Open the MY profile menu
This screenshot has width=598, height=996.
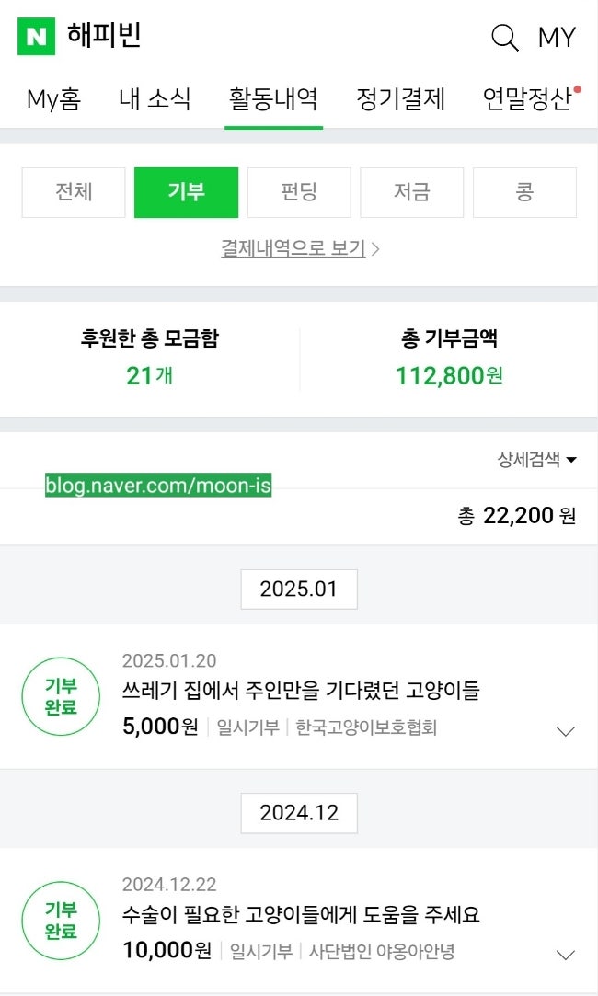tap(557, 38)
